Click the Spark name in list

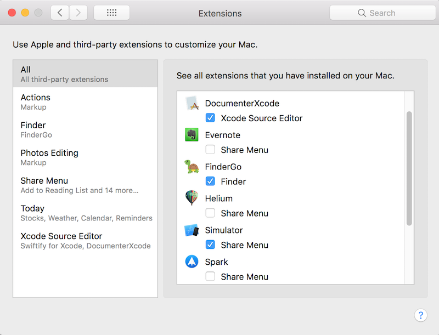(x=216, y=262)
